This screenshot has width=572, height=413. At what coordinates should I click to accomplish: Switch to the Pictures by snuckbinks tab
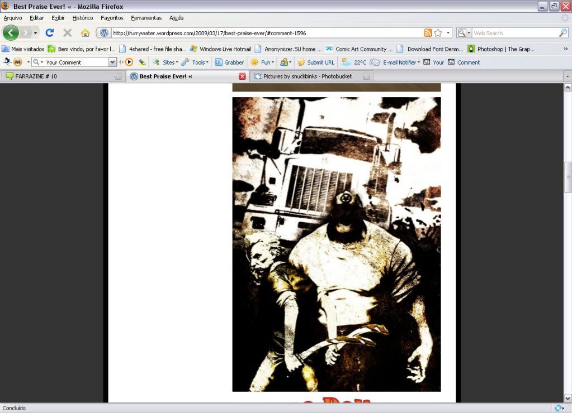311,76
